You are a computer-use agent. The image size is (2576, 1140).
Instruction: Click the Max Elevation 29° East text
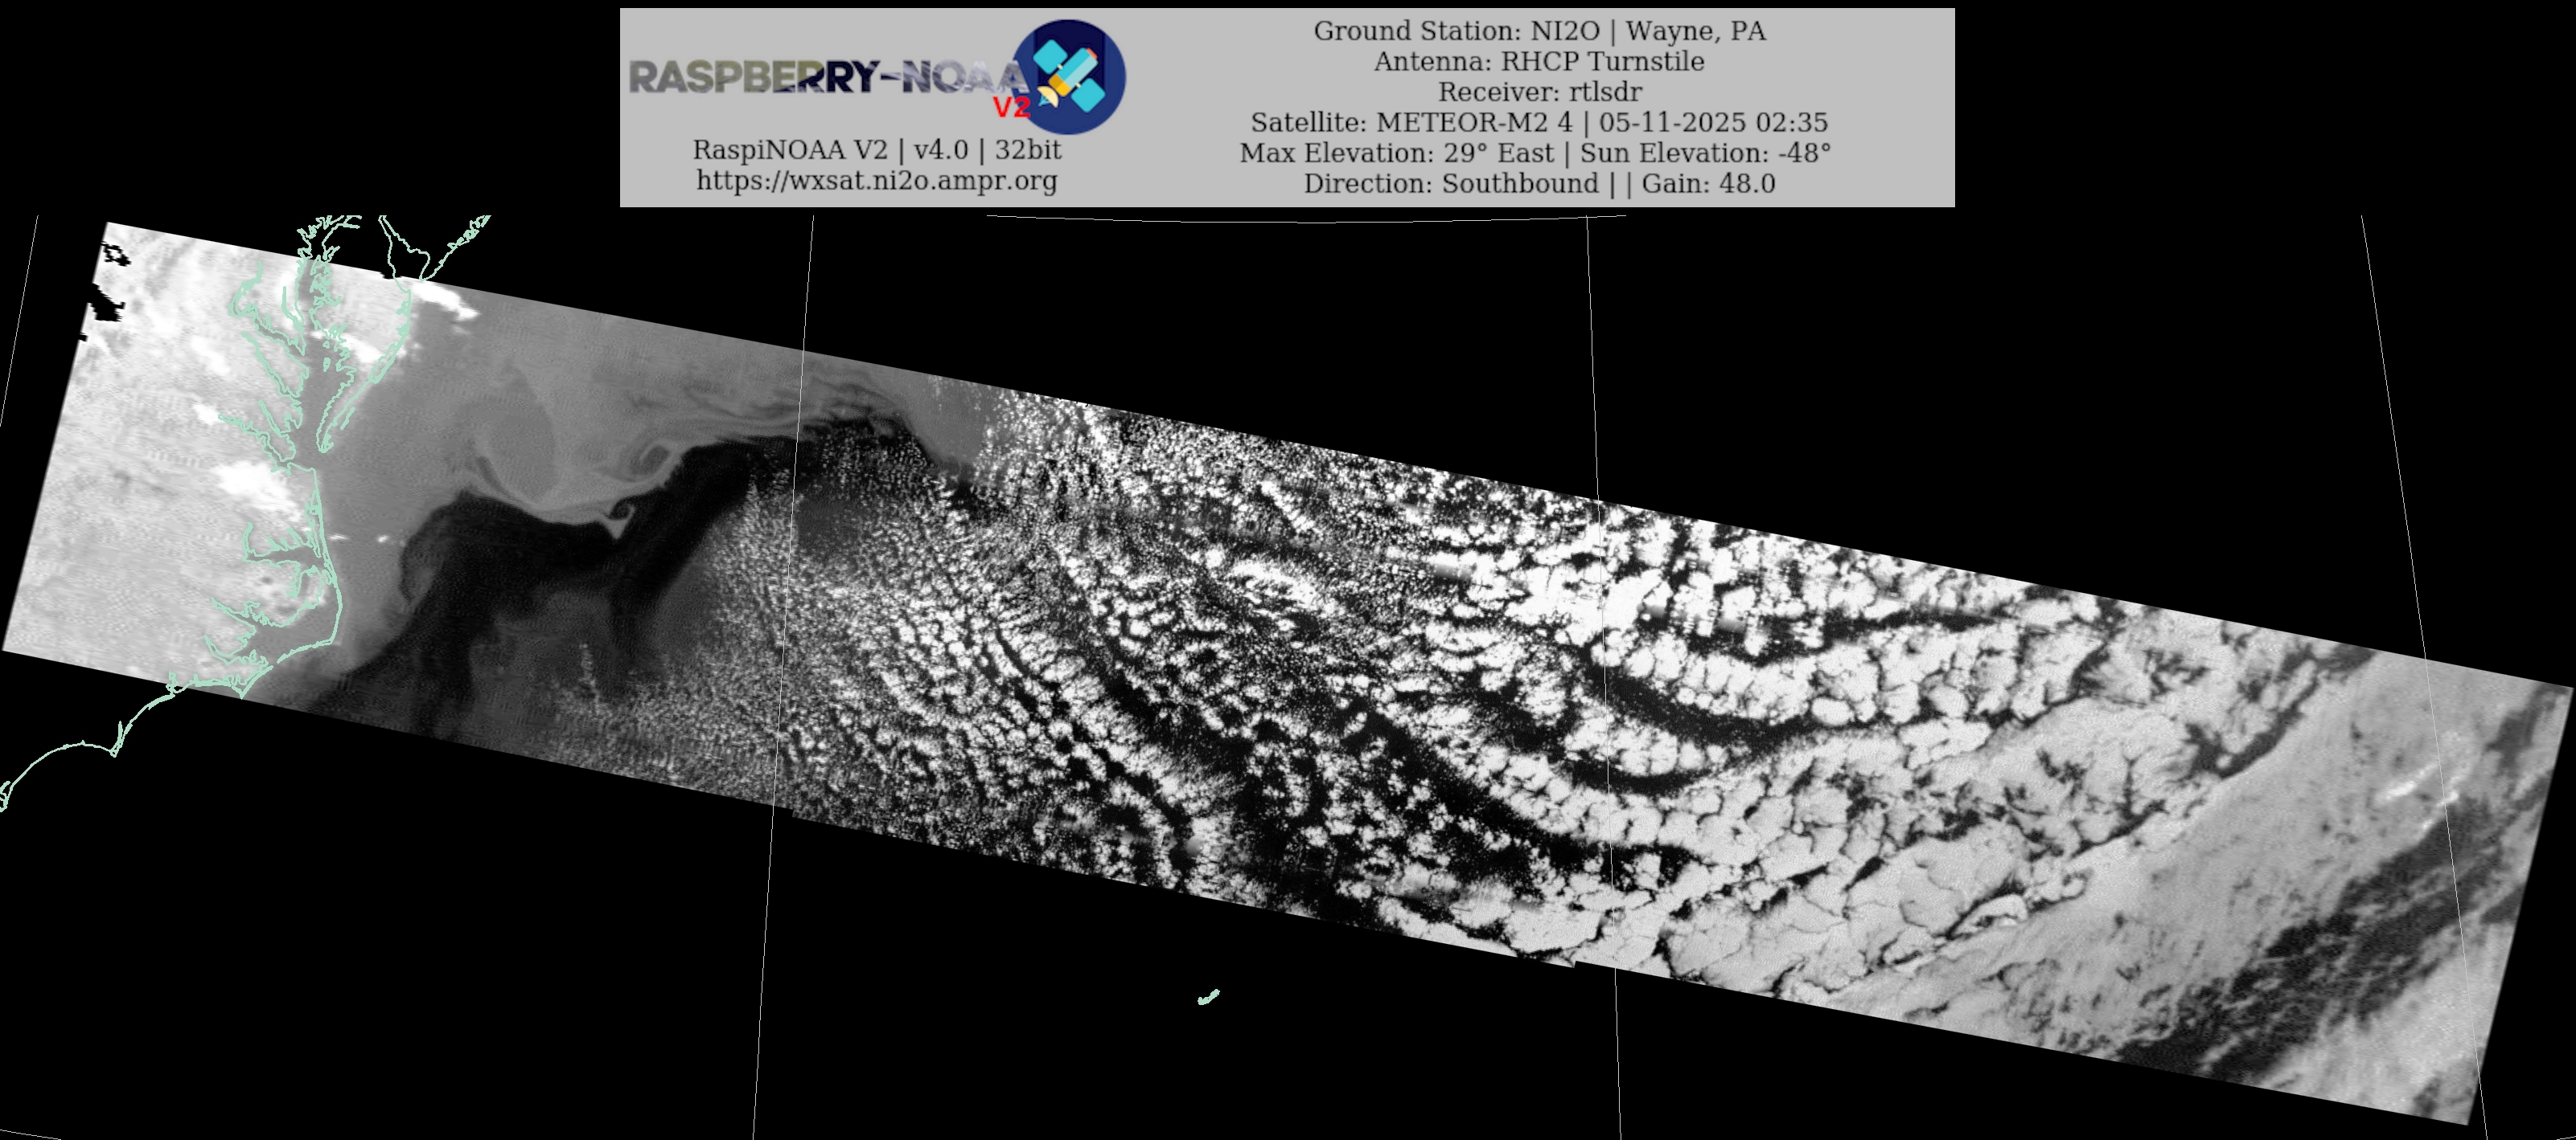pyautogui.click(x=1396, y=153)
